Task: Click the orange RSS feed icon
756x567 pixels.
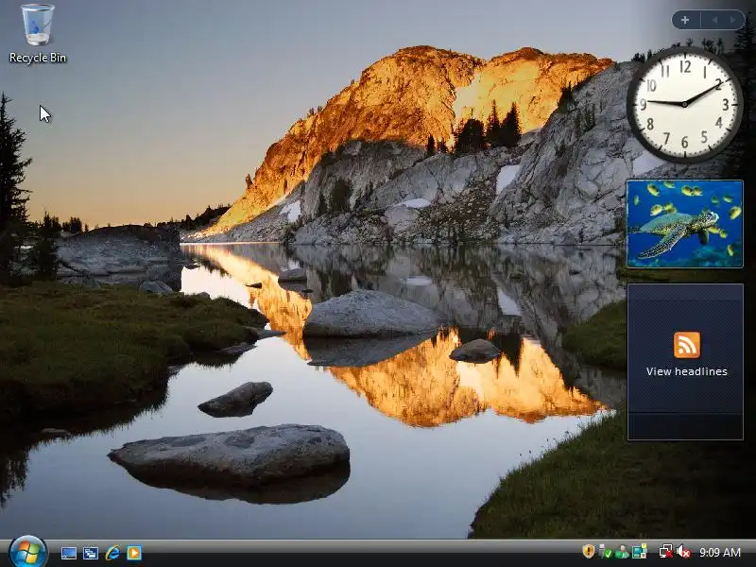Action: click(x=687, y=345)
